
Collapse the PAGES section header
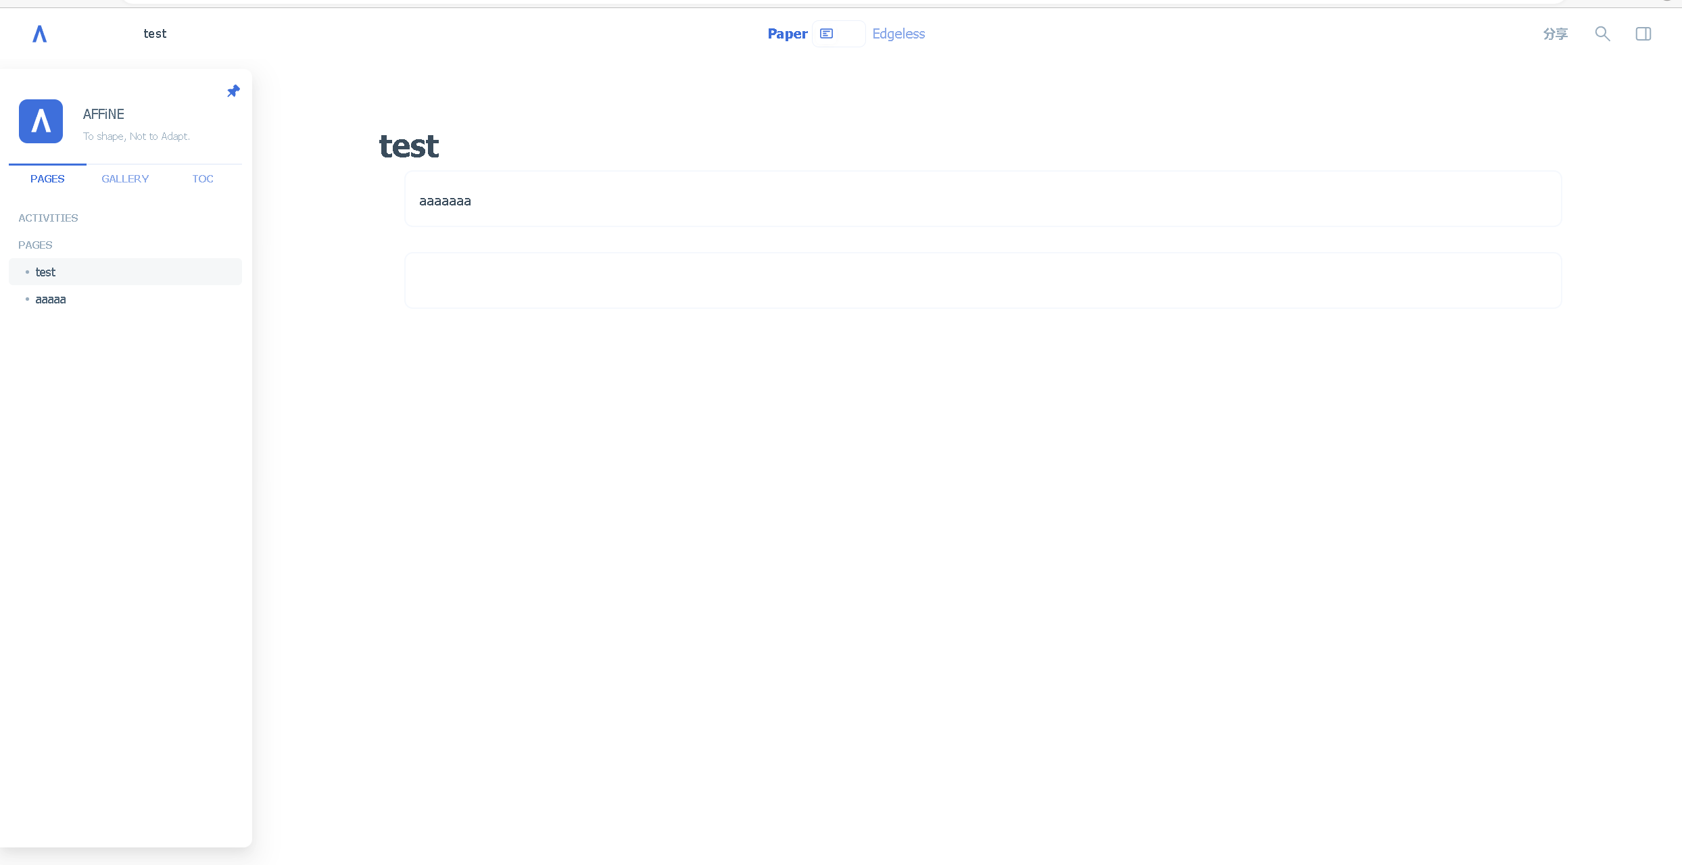click(x=35, y=245)
